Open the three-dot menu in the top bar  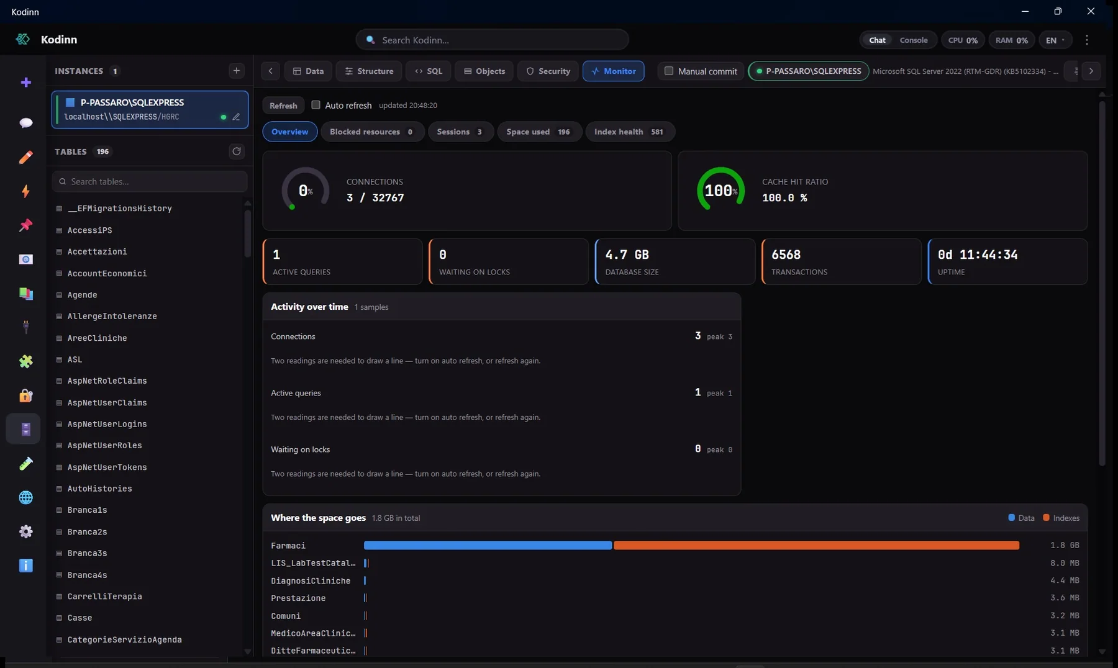(x=1086, y=40)
